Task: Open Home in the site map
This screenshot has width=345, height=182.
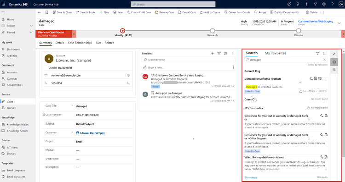Action: pos(10,19)
